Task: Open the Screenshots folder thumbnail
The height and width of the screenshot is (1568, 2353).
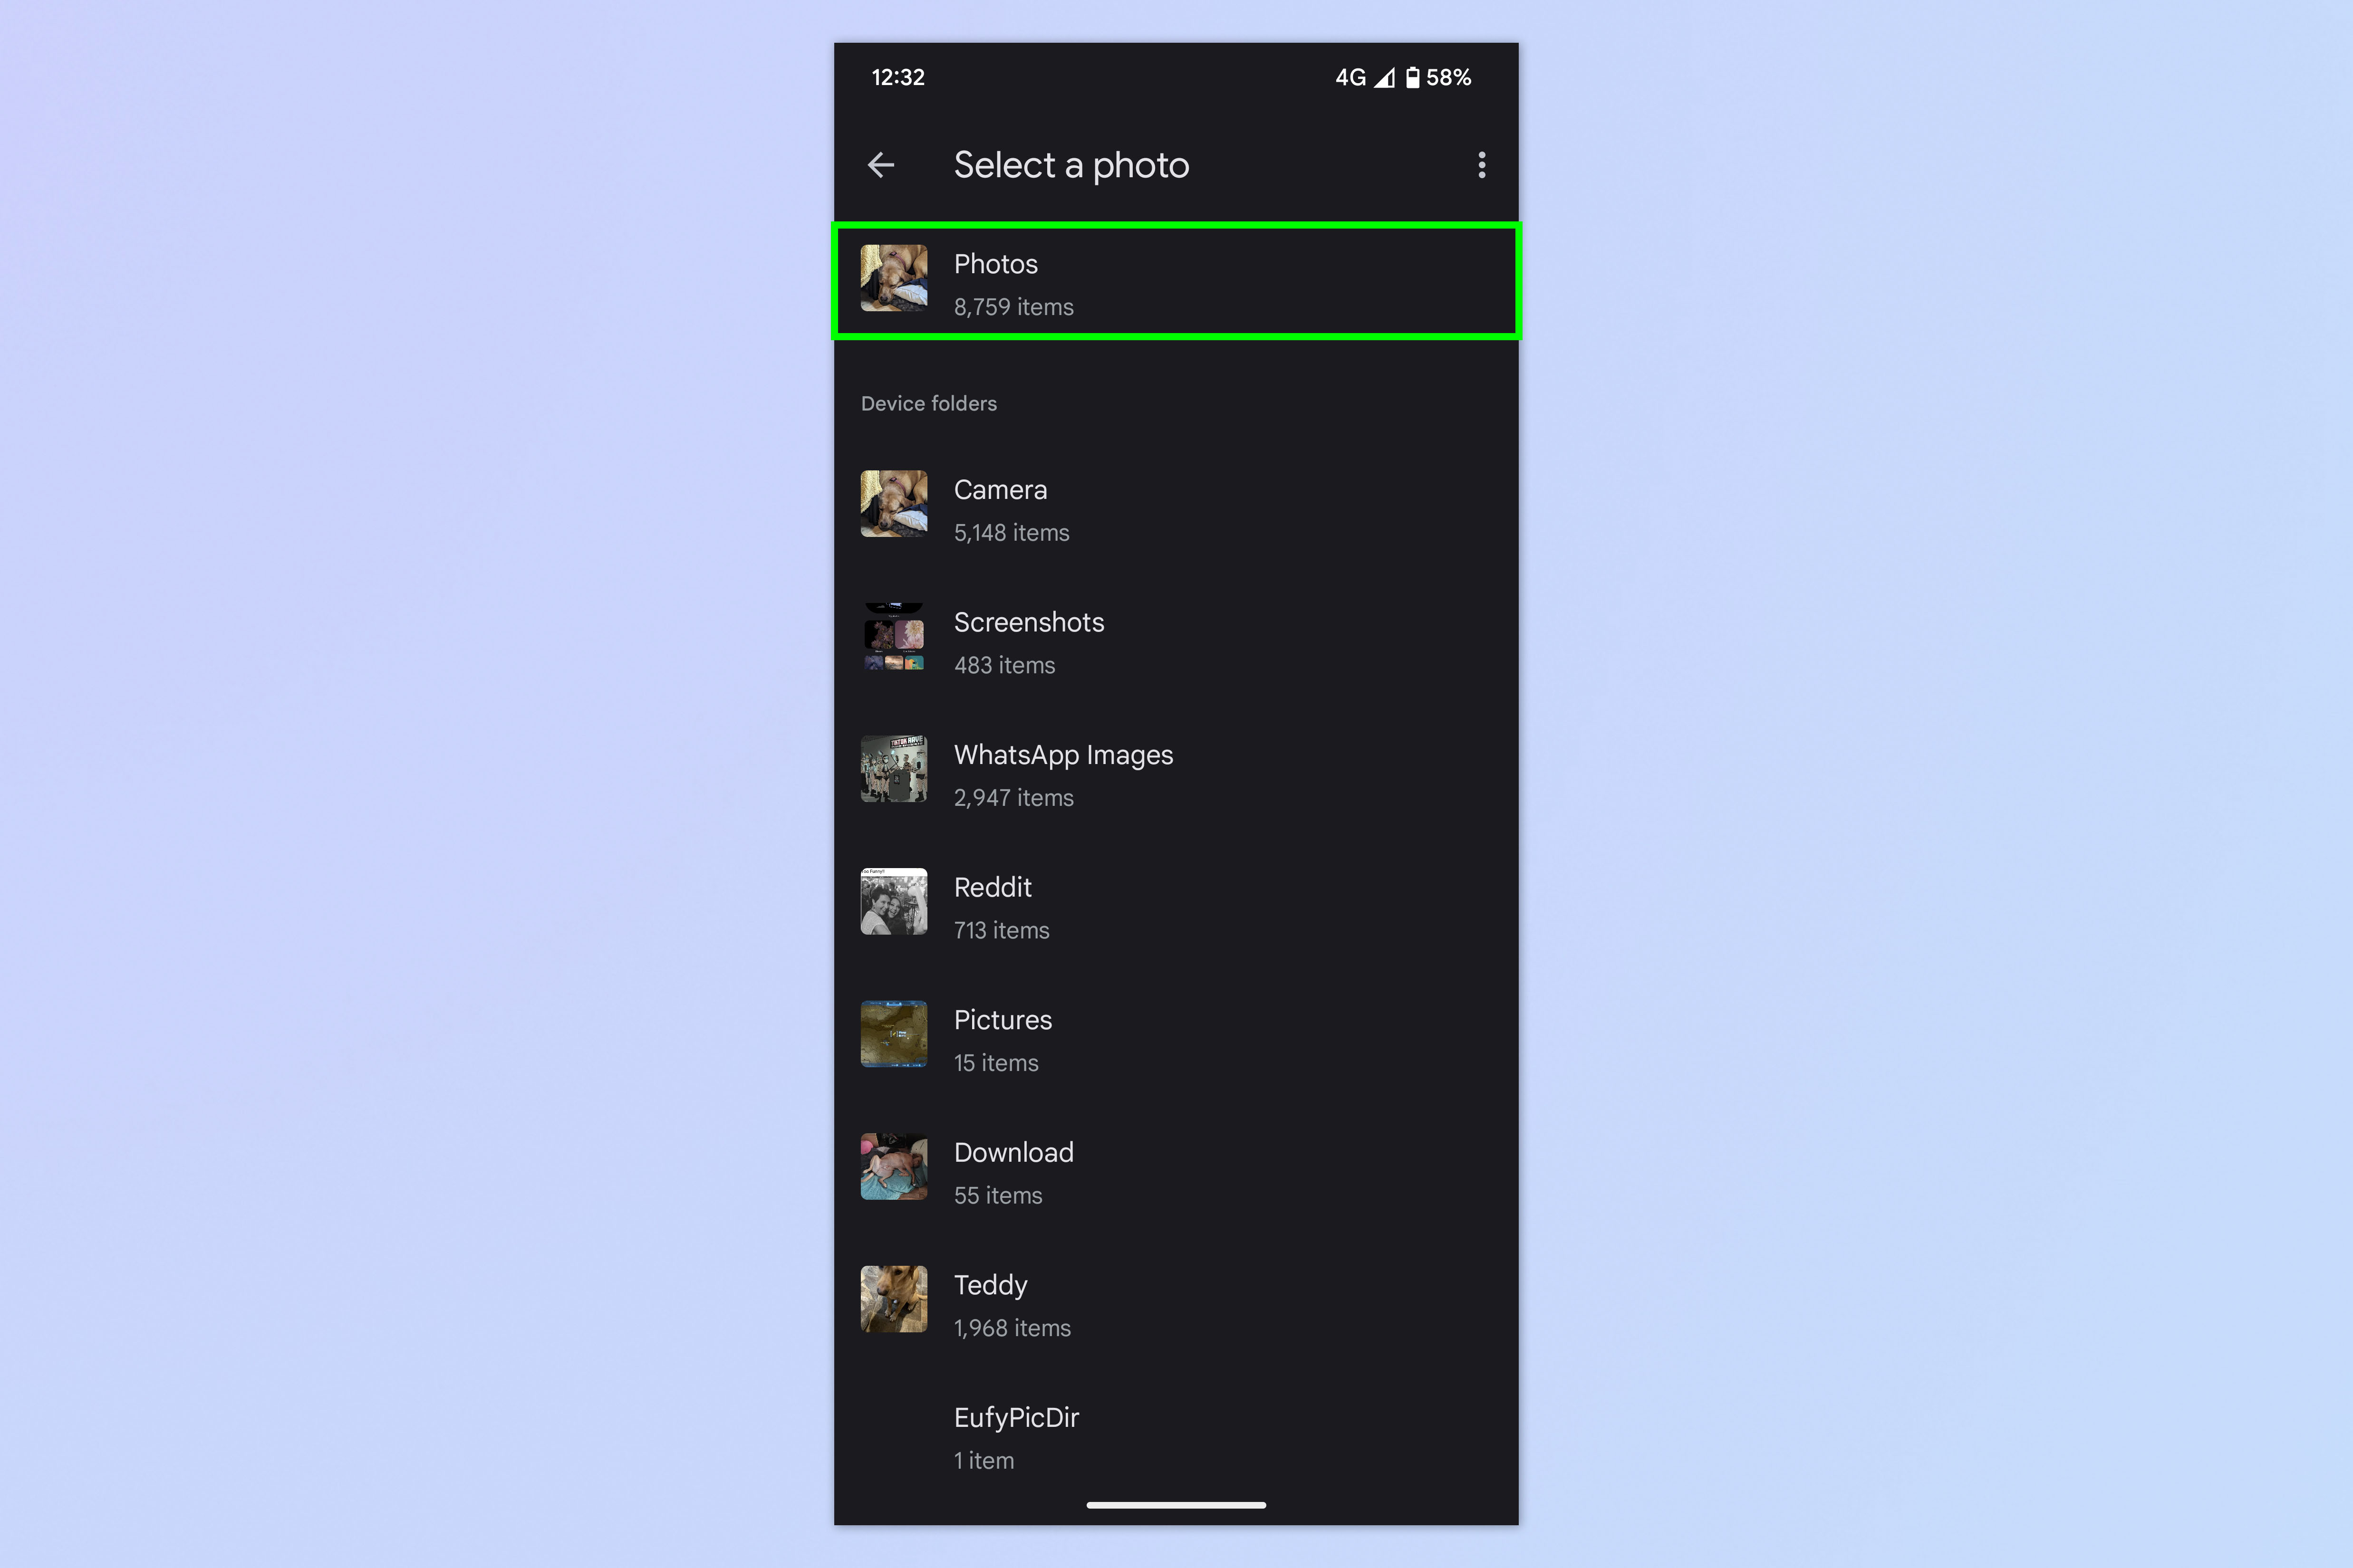Action: pos(893,636)
